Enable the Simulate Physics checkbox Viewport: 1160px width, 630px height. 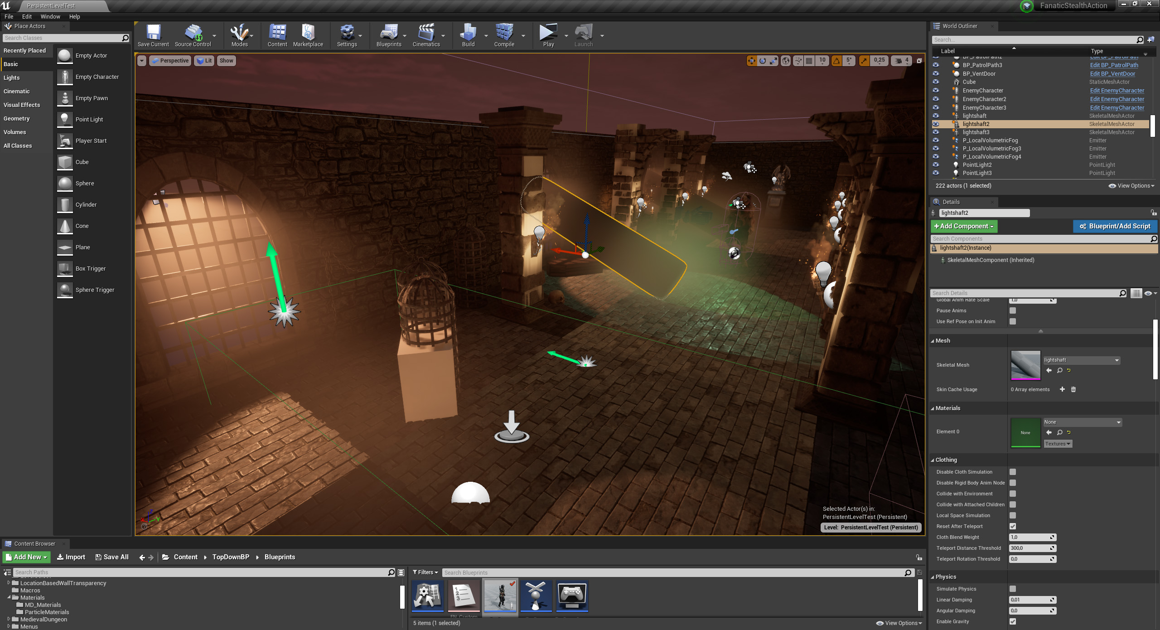point(1013,589)
